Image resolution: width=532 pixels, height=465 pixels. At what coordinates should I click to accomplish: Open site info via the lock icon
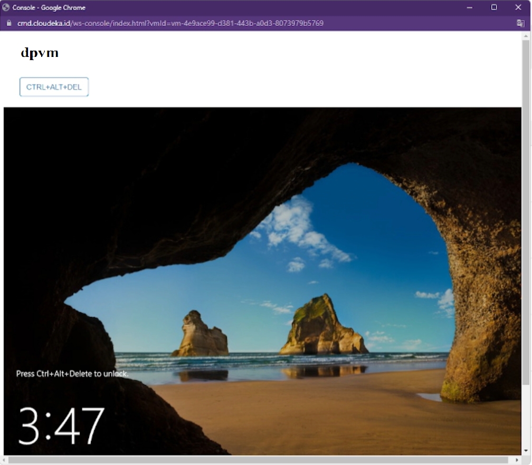[x=8, y=23]
